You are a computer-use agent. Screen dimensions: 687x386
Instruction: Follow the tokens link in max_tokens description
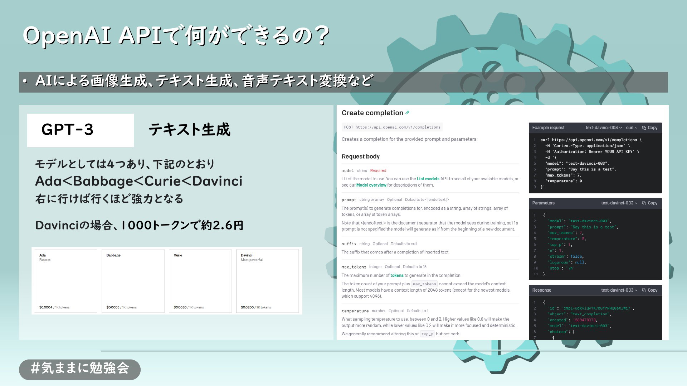(397, 276)
